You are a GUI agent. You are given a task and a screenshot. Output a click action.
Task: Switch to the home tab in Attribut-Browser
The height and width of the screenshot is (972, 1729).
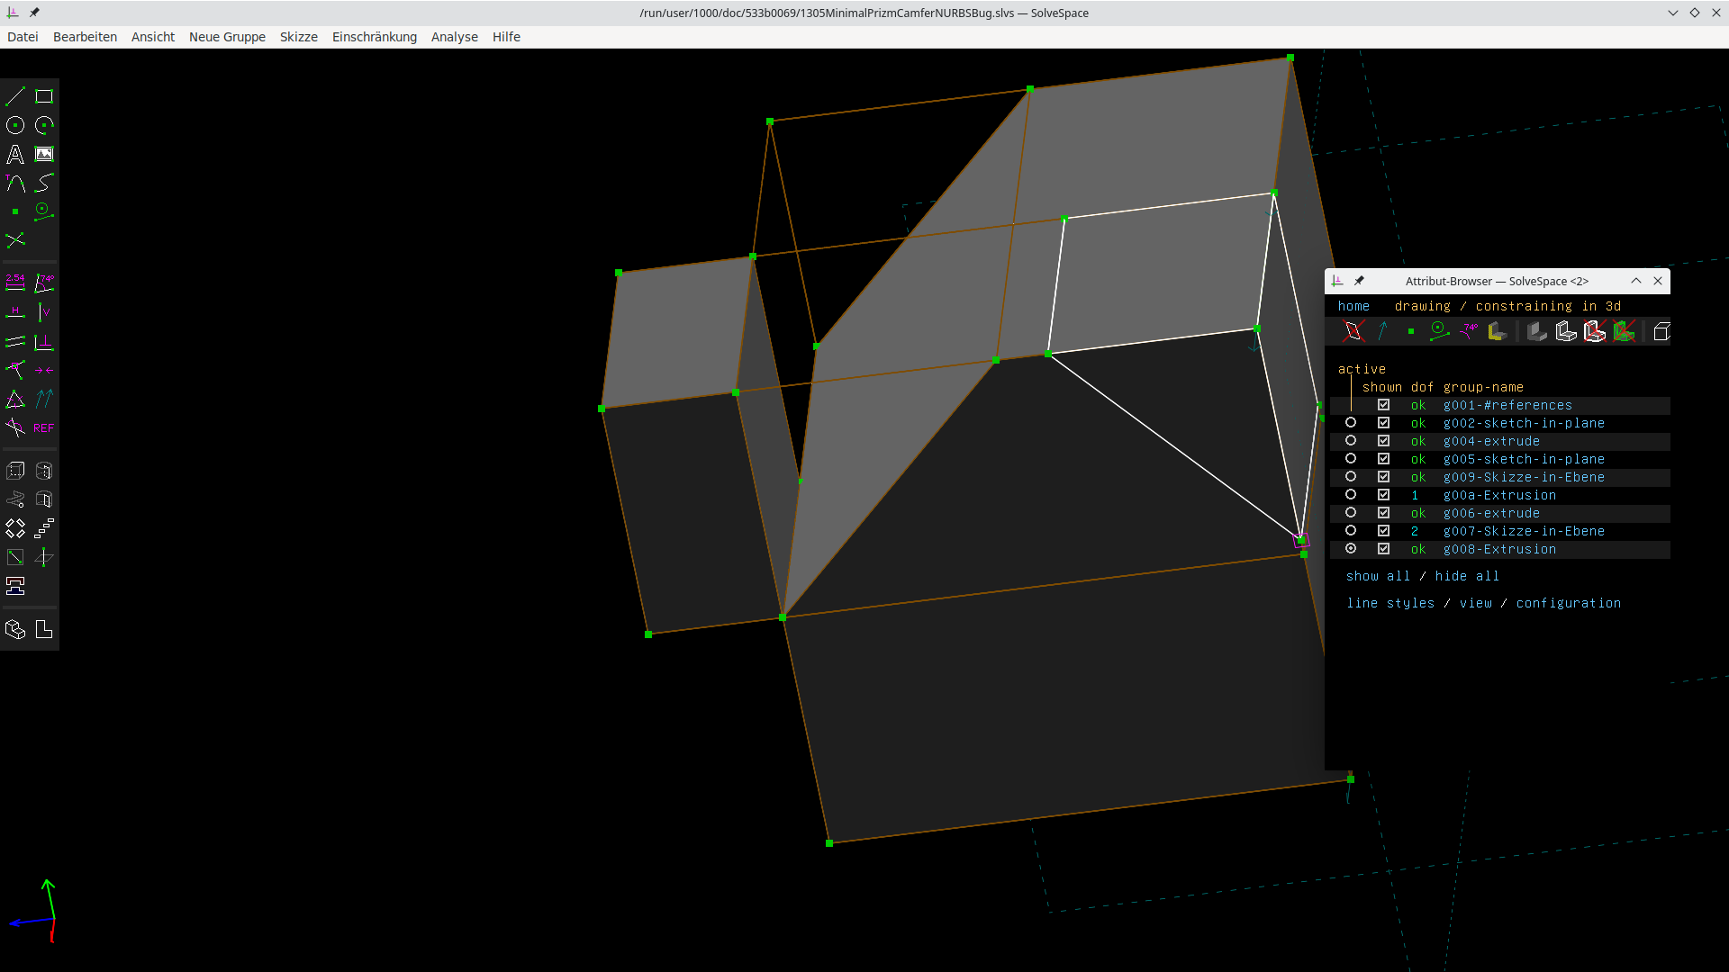click(1353, 306)
